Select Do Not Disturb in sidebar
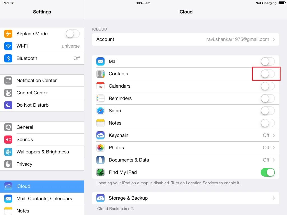Viewport: 287px width, 215px height. click(x=42, y=105)
